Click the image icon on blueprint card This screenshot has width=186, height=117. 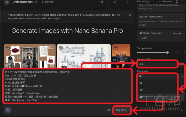tap(61, 48)
